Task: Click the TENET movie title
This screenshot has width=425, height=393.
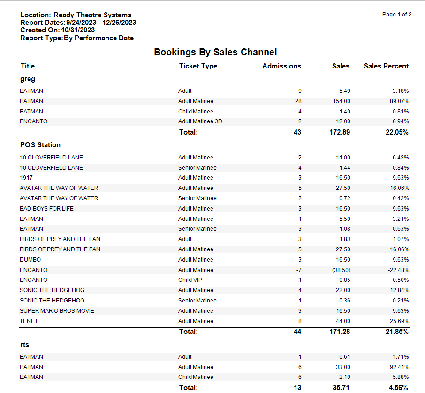Action: tap(29, 321)
